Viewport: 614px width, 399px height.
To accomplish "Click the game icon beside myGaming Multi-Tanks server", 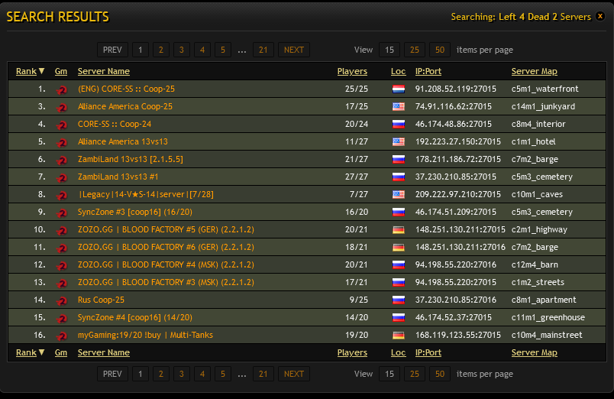I will point(62,336).
